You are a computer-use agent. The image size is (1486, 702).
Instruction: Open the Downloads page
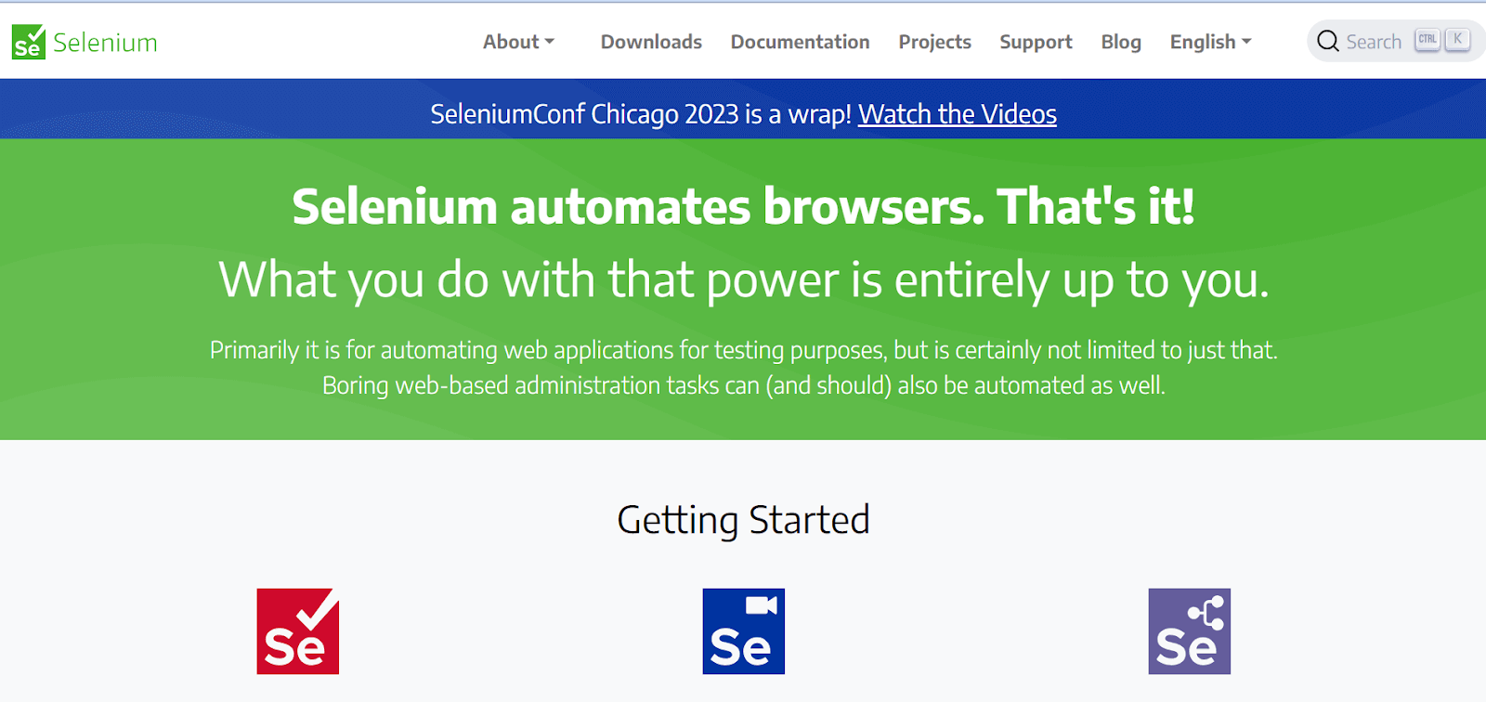click(x=651, y=41)
